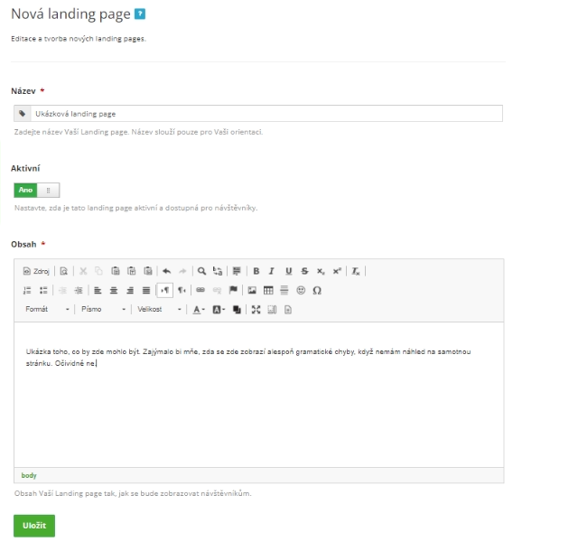Open the Formát dropdown
The width and height of the screenshot is (578, 551).
click(47, 310)
